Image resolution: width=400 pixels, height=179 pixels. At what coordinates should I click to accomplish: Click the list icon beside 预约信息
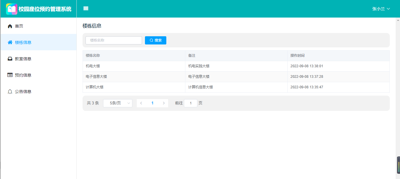coord(10,75)
